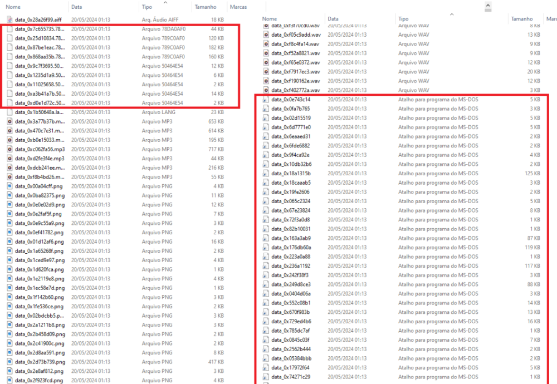Select the MP3 icon for data_0xc062fa56.mp3

(x=10, y=149)
